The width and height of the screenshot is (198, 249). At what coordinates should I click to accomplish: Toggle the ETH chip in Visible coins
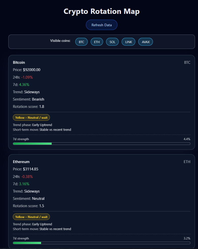tap(97, 42)
